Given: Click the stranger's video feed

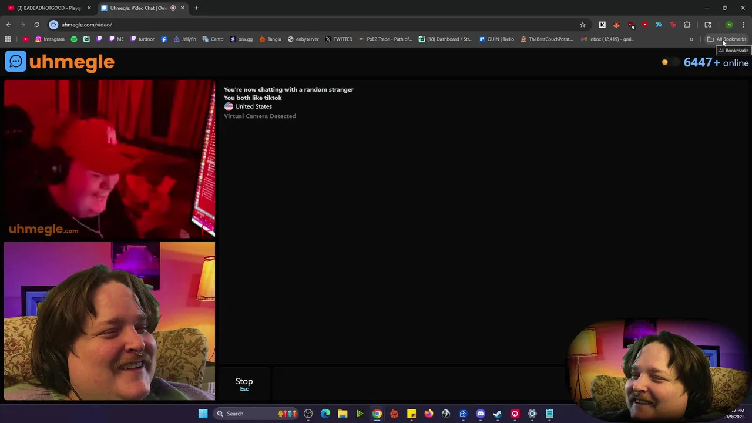Looking at the screenshot, I should 109,159.
